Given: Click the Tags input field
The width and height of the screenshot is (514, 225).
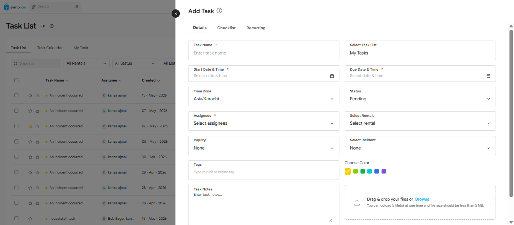Looking at the screenshot, I should [264, 170].
